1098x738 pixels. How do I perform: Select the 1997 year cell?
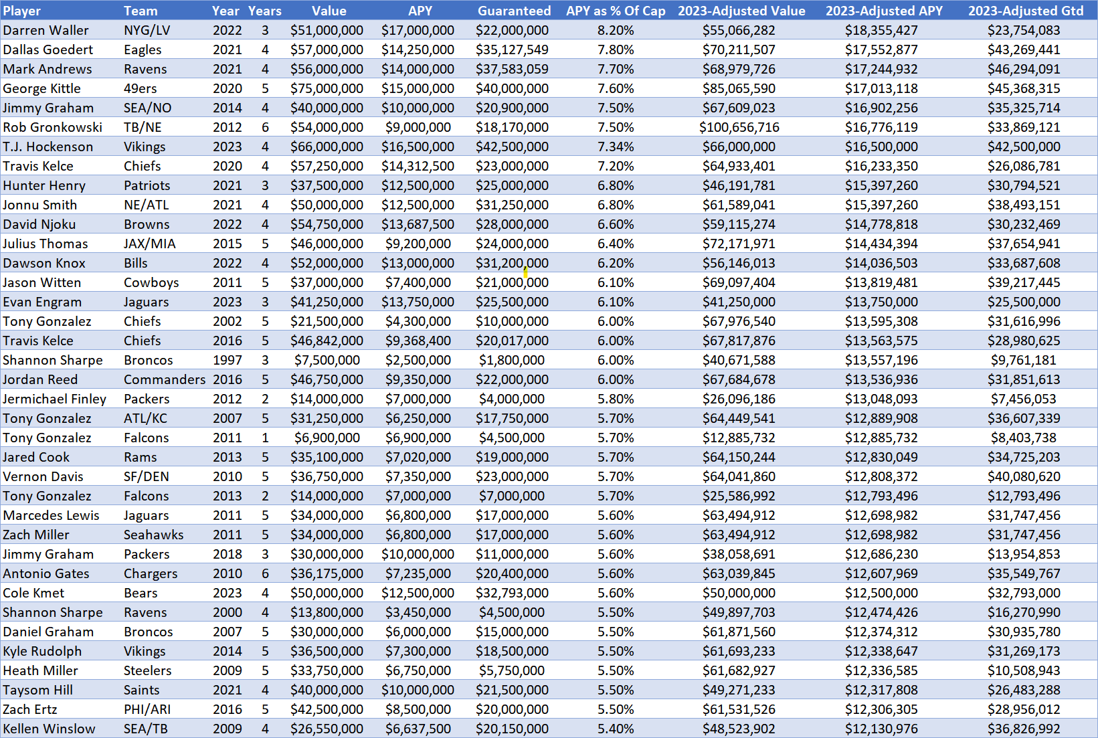tap(227, 360)
